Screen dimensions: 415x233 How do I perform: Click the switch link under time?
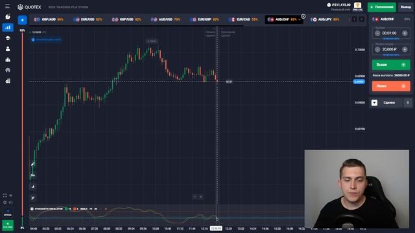pos(391,39)
